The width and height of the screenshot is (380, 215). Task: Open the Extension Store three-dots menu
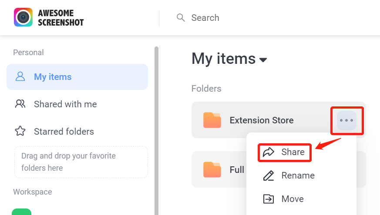[346, 120]
